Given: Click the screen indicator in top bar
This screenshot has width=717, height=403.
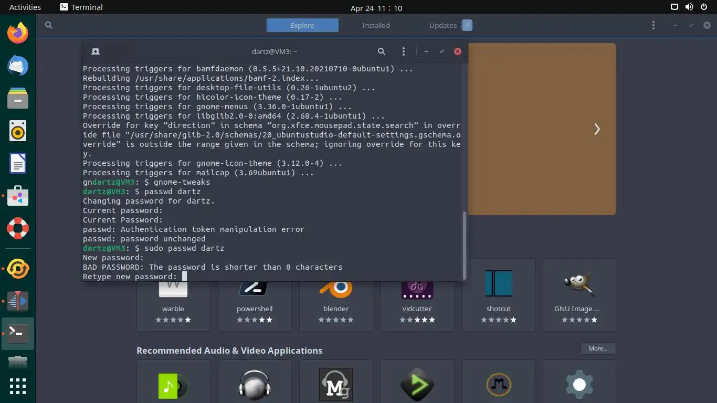Looking at the screenshot, I should click(x=674, y=7).
